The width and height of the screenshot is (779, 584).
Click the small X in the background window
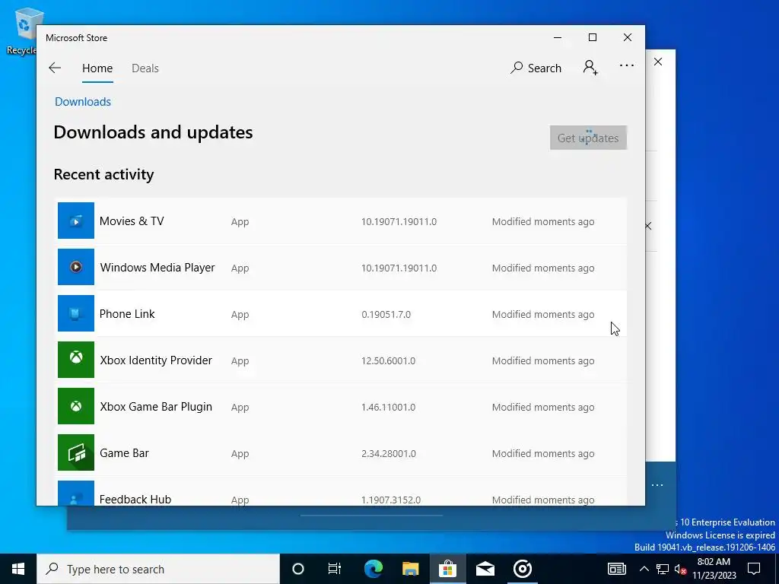point(648,226)
